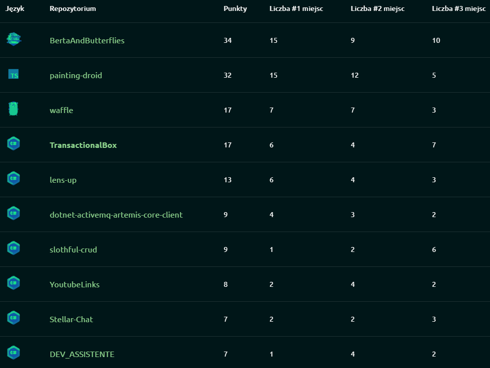
Task: Click the C# icon beside dotnet-activemq-artemis-core-client
Action: coord(13,213)
